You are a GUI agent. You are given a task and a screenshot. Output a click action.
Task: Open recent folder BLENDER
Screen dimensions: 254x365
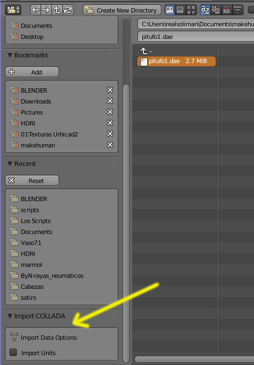[61, 199]
